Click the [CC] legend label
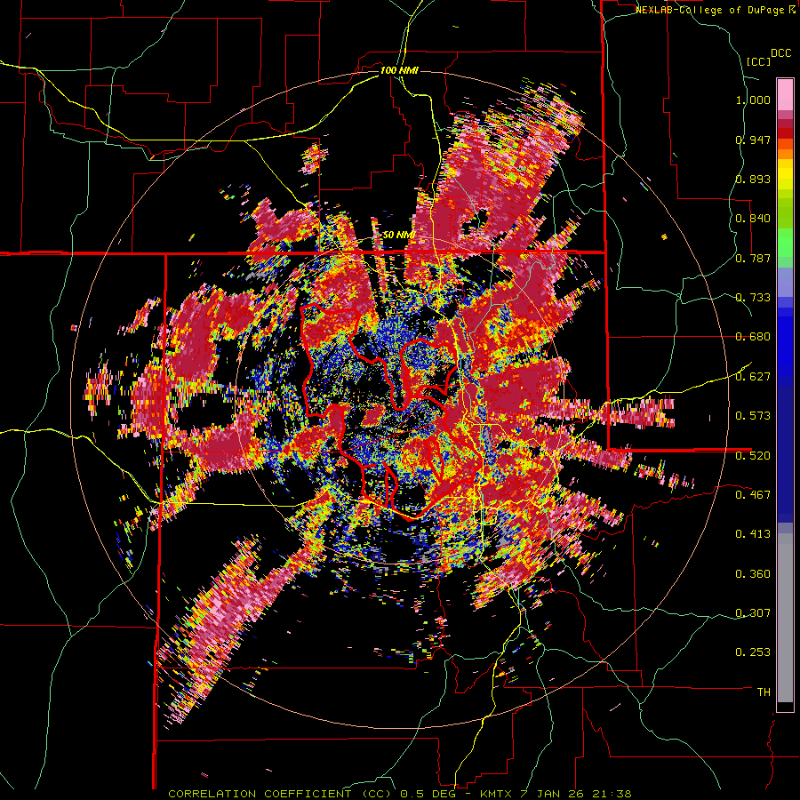The width and height of the screenshot is (800, 800). coord(758,61)
